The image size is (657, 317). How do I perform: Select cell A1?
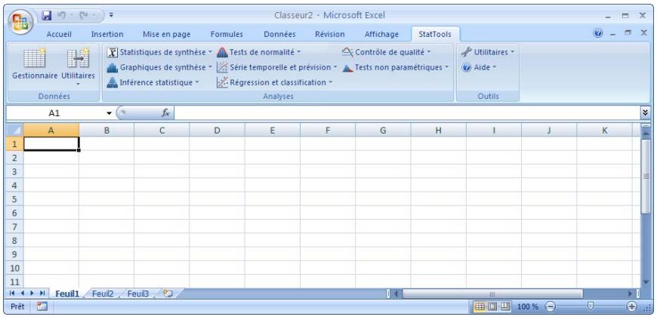coord(51,143)
